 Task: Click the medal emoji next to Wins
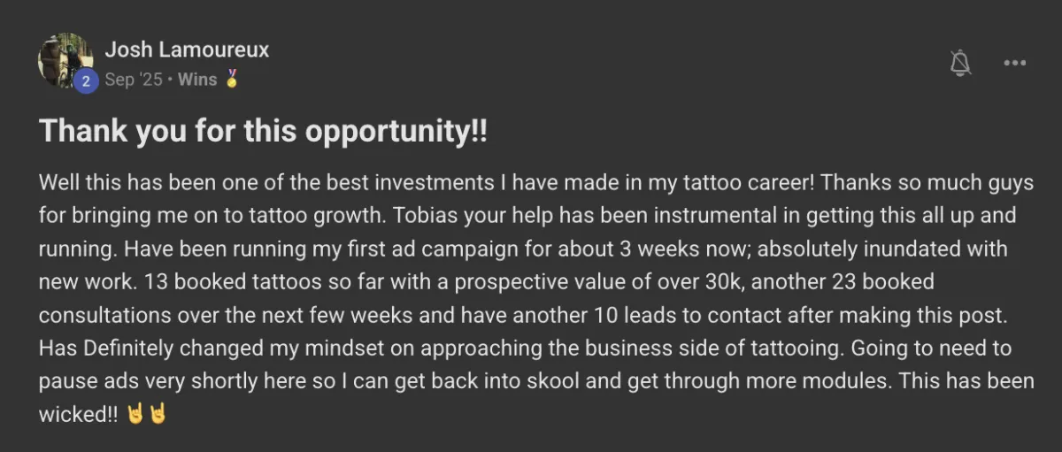pyautogui.click(x=231, y=80)
